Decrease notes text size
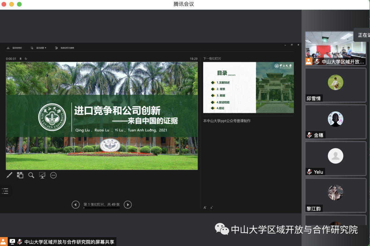The image size is (370, 246). (x=211, y=208)
